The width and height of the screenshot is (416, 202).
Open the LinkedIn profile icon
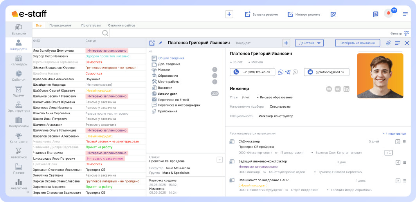point(346,89)
